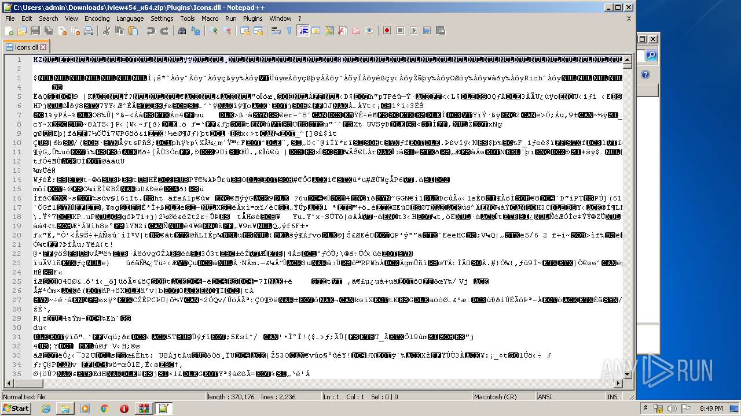The height and width of the screenshot is (416, 741).
Task: Toggle synchronized vertical scrolling icon
Action: [245, 31]
